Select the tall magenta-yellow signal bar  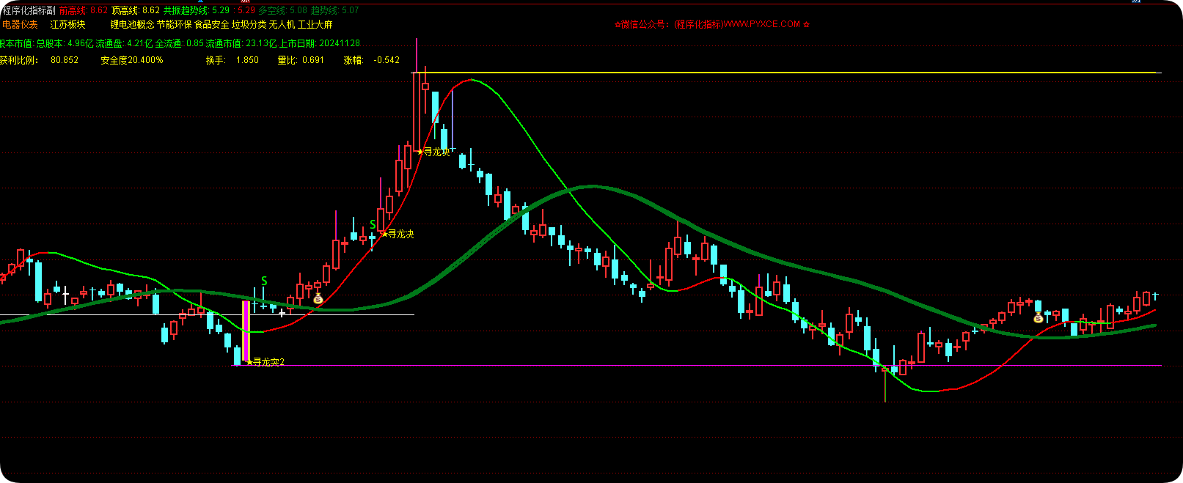coord(246,332)
